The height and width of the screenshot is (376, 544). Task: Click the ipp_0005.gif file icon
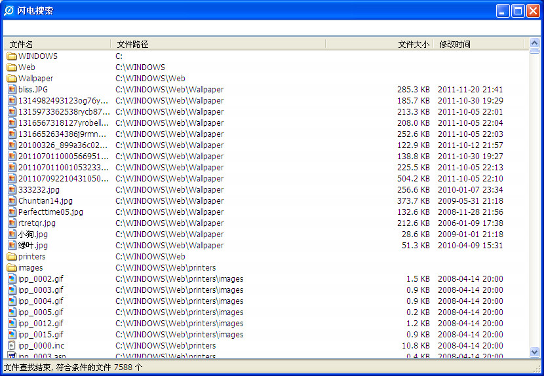point(12,312)
